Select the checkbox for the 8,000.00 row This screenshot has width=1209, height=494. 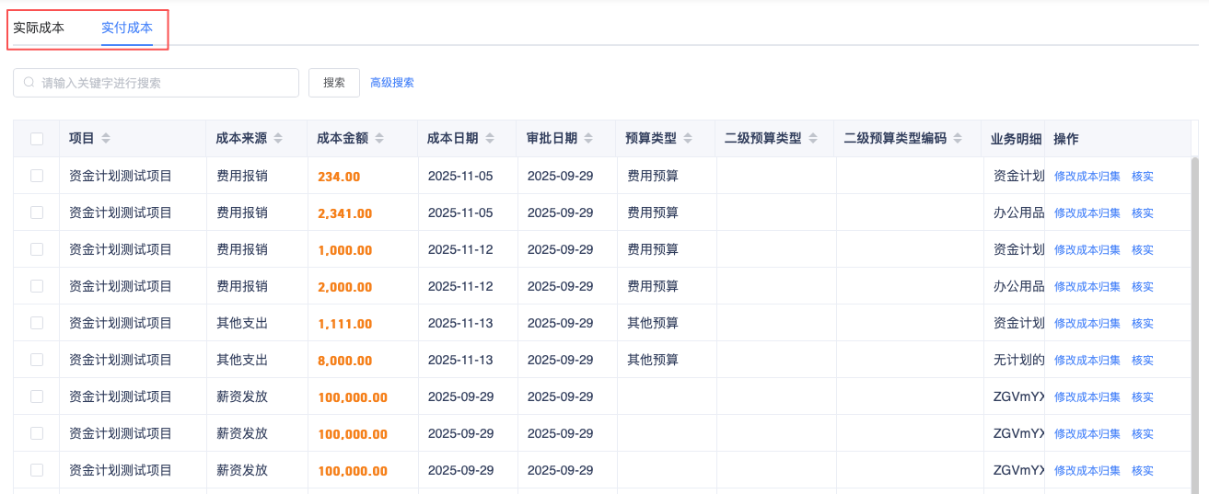point(37,360)
